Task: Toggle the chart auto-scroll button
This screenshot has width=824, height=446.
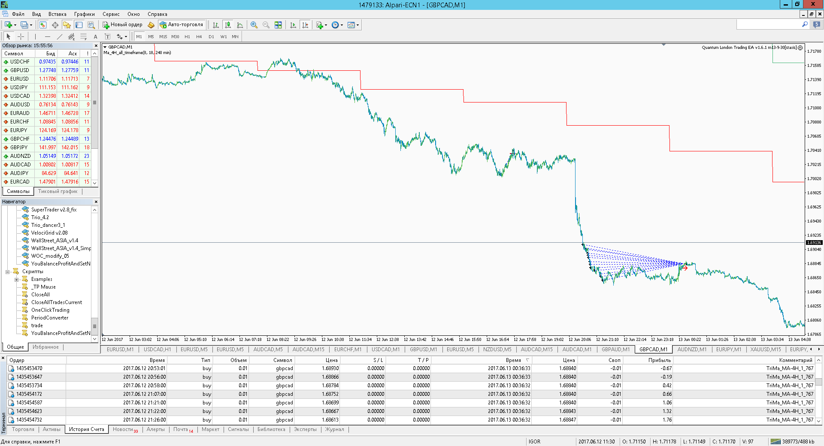Action: pyautogui.click(x=293, y=25)
